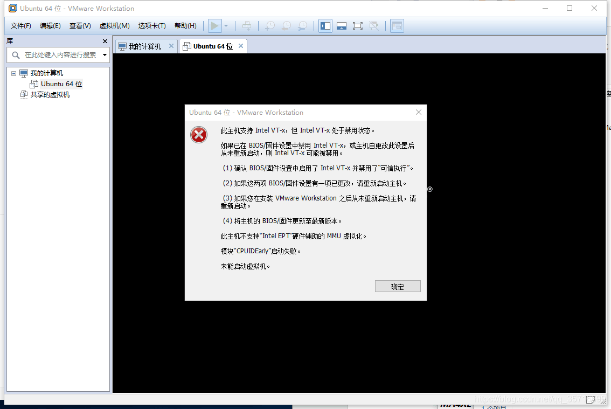
Task: Open the 虚拟机(M) menu
Action: 115,26
